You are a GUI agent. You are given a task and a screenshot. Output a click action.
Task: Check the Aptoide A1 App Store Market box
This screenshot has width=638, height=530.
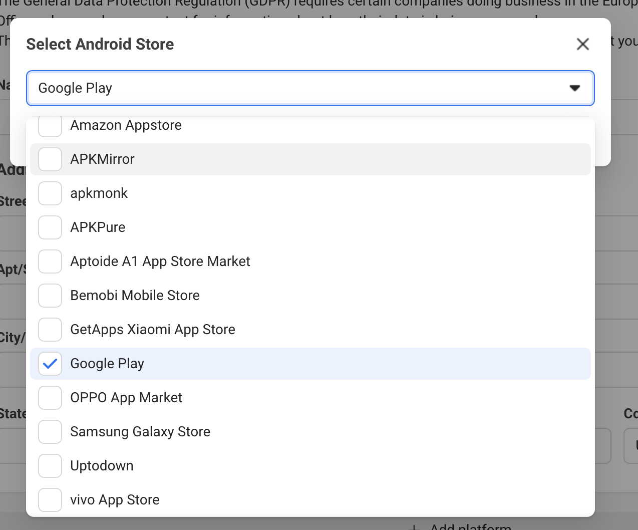50,261
